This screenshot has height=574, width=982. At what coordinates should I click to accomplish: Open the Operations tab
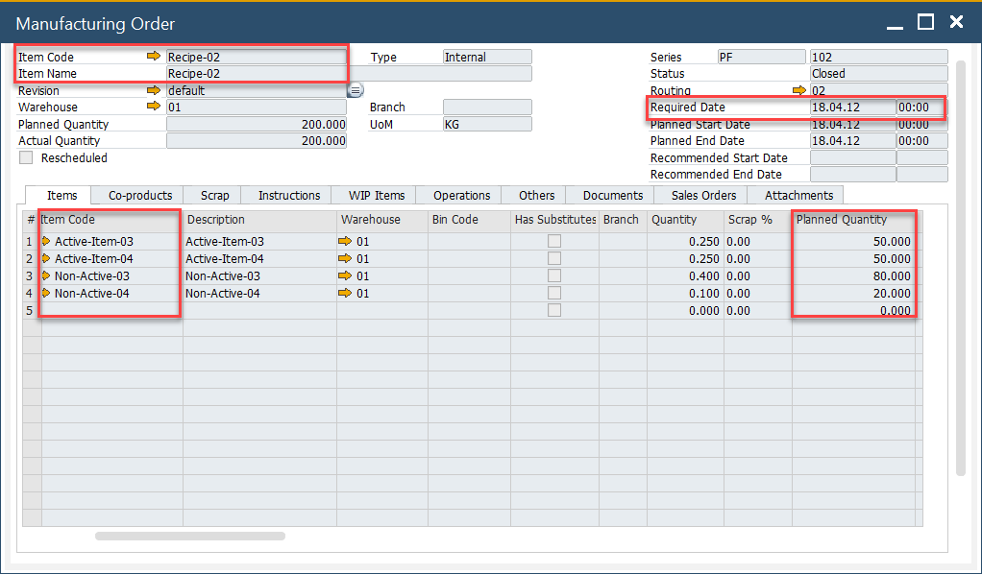461,196
